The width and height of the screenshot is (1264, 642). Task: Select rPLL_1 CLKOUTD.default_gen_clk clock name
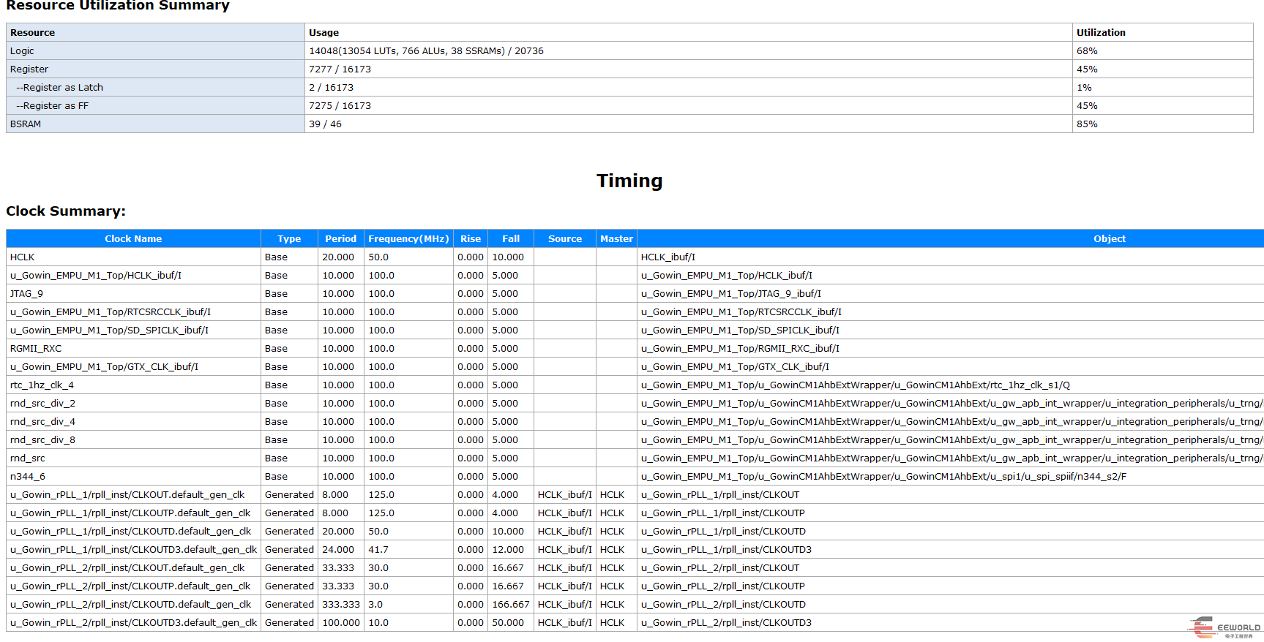click(x=133, y=531)
